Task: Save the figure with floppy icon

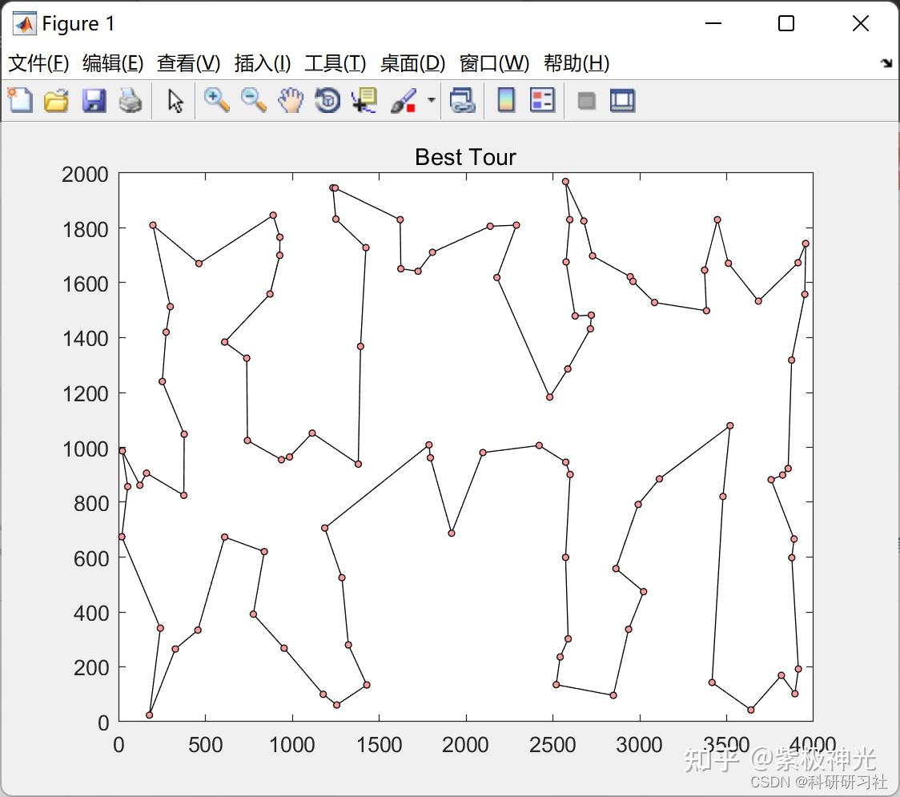Action: (x=94, y=100)
